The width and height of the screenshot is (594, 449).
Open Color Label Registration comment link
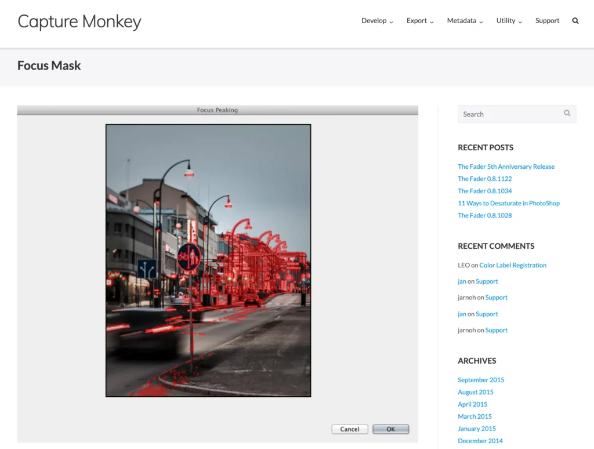pyautogui.click(x=513, y=265)
